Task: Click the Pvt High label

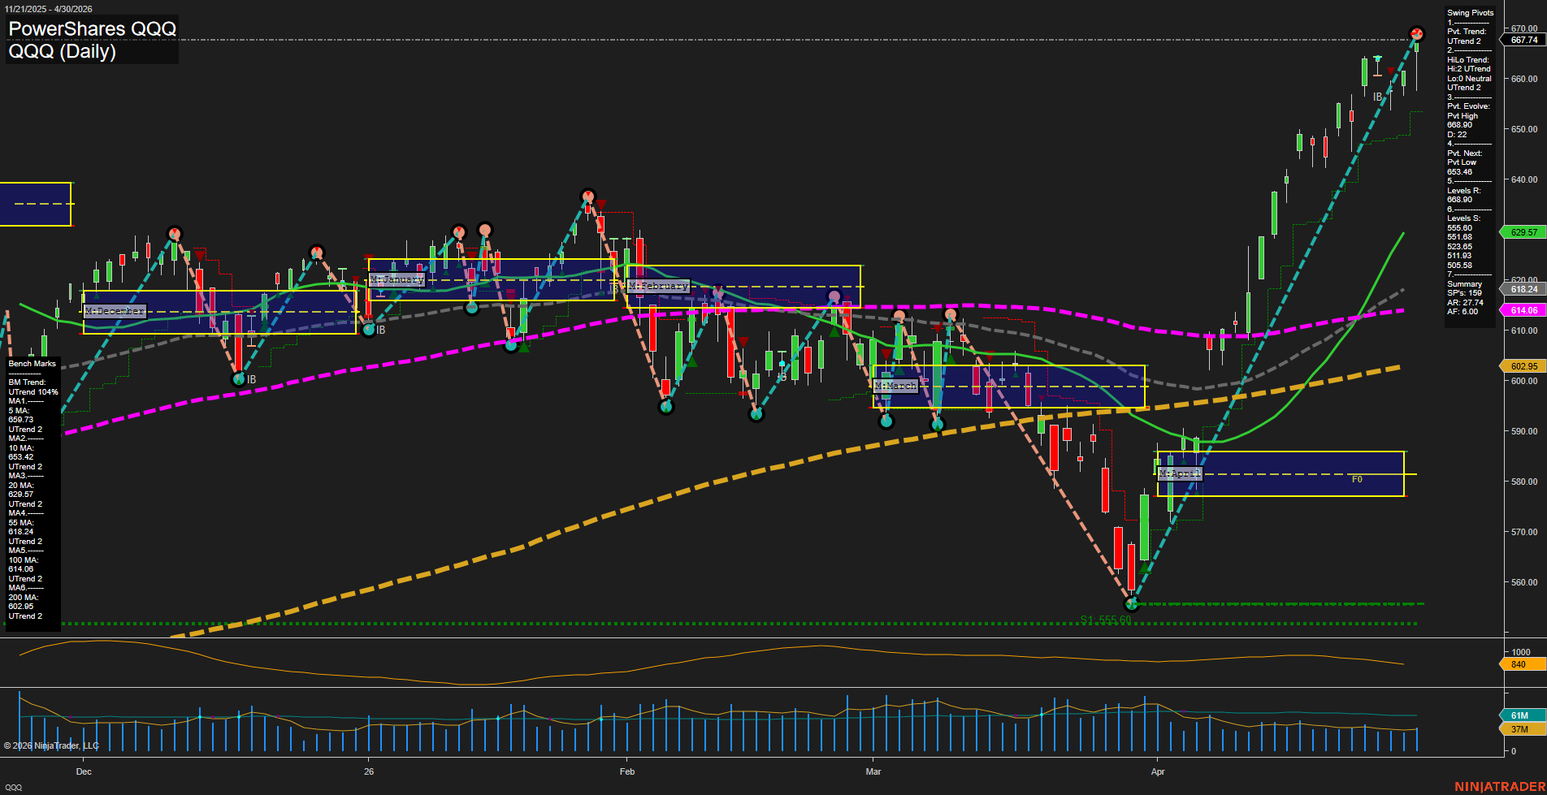Action: pos(1462,116)
